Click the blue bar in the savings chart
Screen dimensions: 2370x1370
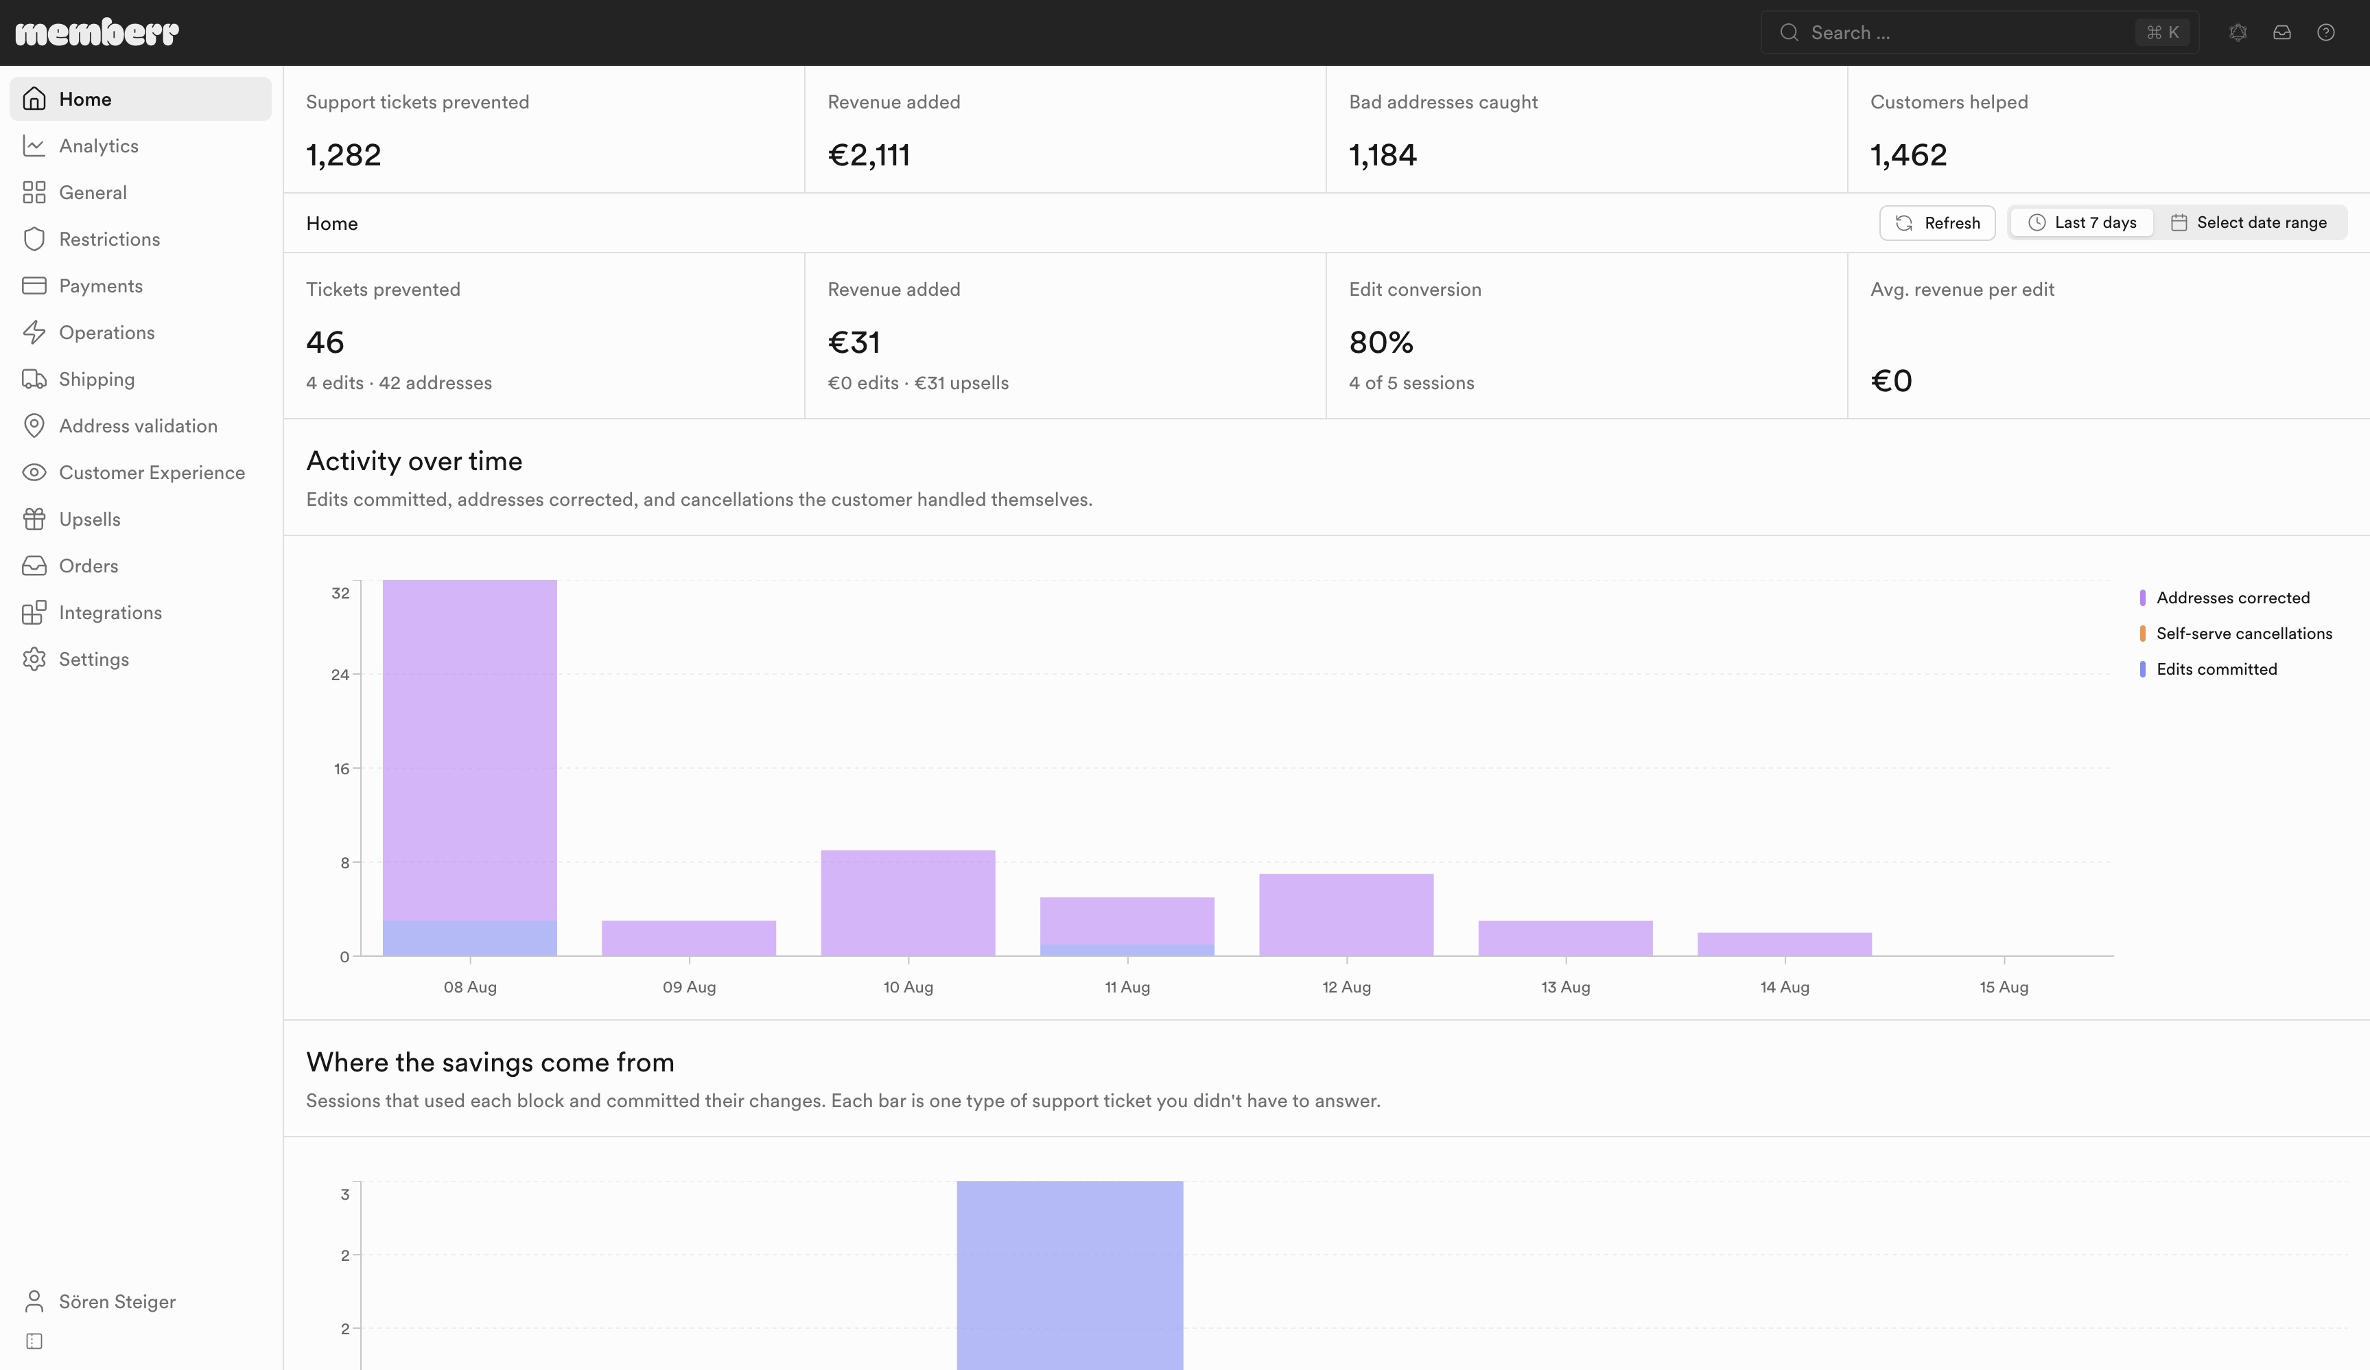coord(1070,1275)
